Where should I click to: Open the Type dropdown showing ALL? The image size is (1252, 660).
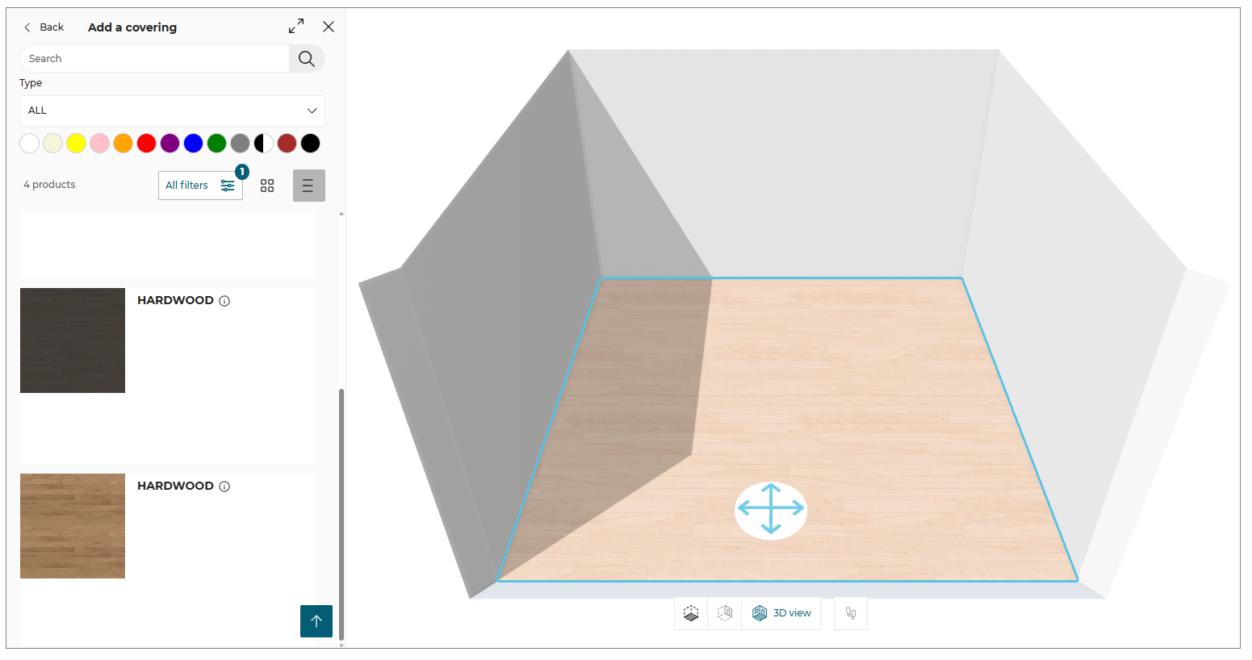[x=172, y=111]
